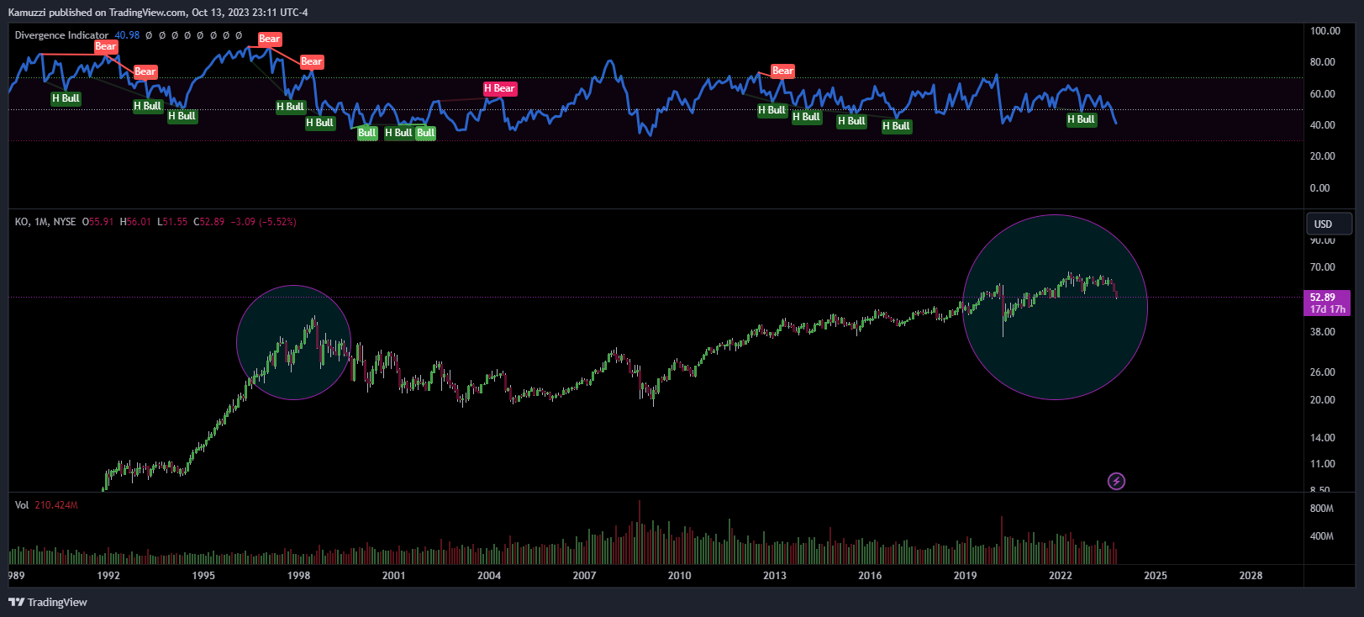Screen dimensions: 1364x617
Task: Click the 2028 label on time axis
Action: tap(1251, 576)
